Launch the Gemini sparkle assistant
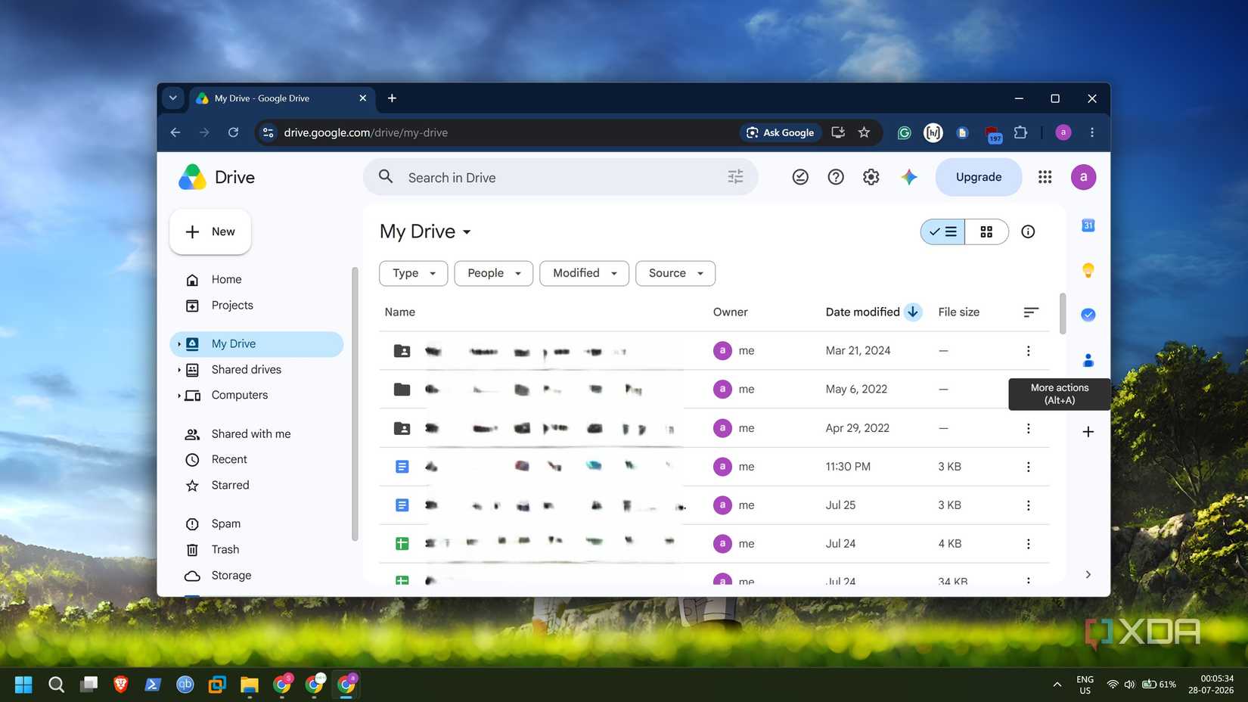The image size is (1248, 702). click(x=909, y=177)
